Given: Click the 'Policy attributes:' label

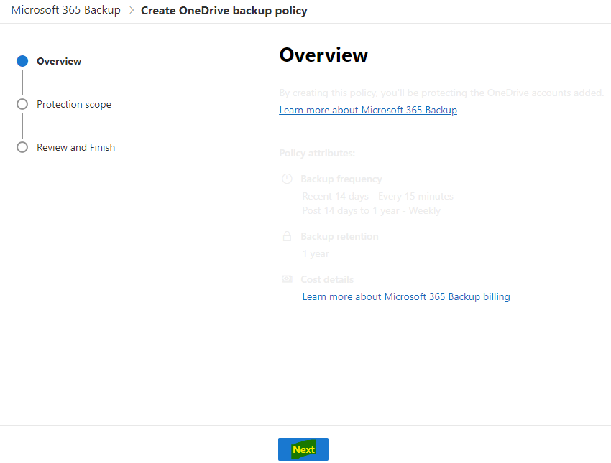Looking at the screenshot, I should [317, 154].
